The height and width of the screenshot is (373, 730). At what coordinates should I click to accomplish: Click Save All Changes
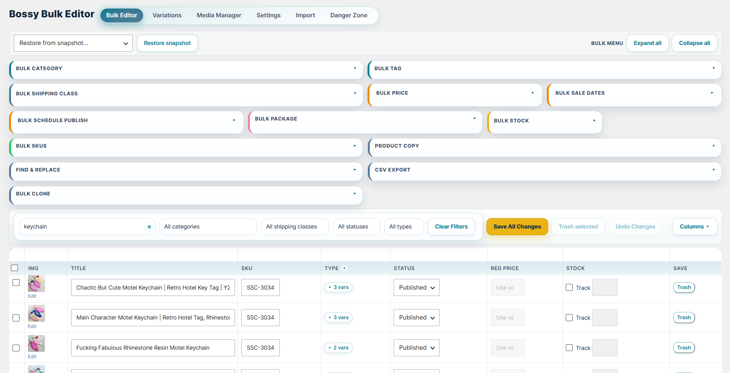[x=517, y=227]
